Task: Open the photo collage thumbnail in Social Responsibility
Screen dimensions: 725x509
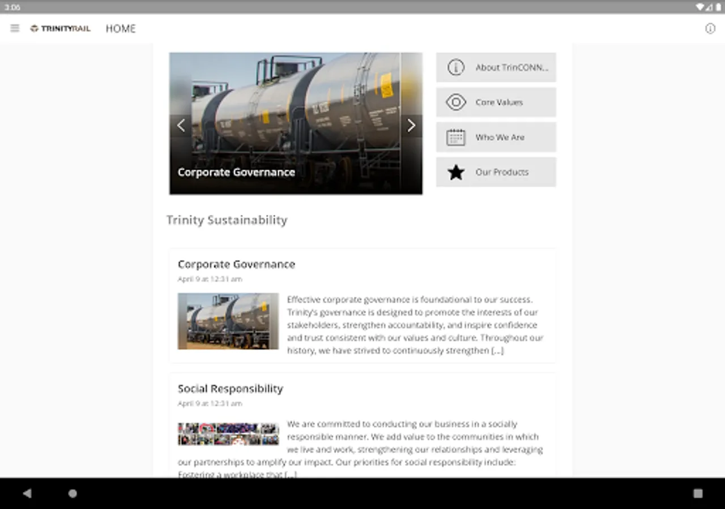Action: click(228, 434)
